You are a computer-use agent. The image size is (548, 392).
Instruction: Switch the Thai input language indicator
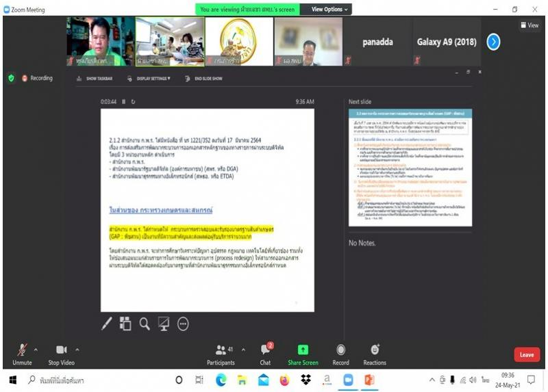click(x=485, y=380)
